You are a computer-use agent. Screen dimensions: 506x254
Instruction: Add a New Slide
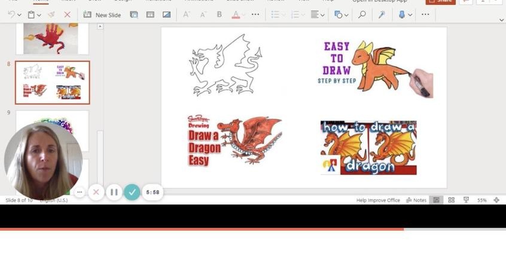[x=102, y=14]
